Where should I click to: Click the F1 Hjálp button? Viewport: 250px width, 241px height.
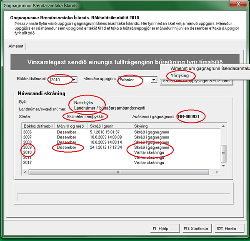165,228
